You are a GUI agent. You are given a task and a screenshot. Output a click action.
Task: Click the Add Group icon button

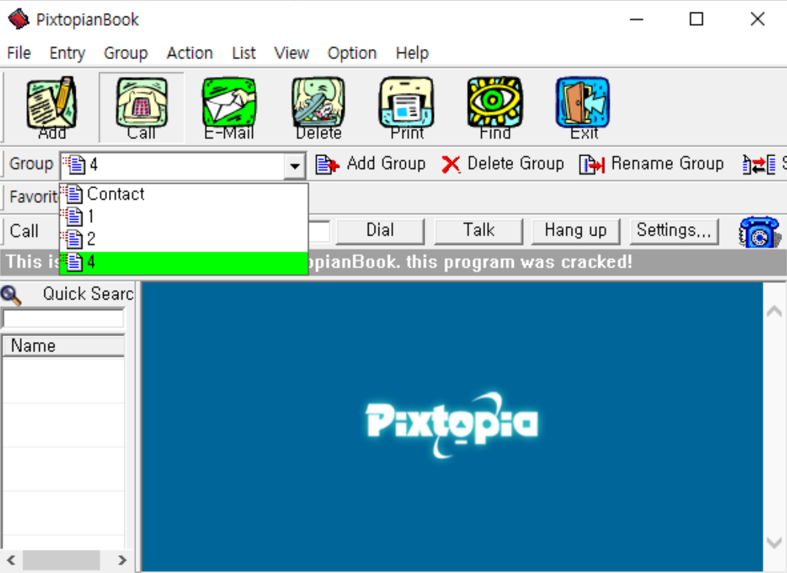[x=370, y=164]
